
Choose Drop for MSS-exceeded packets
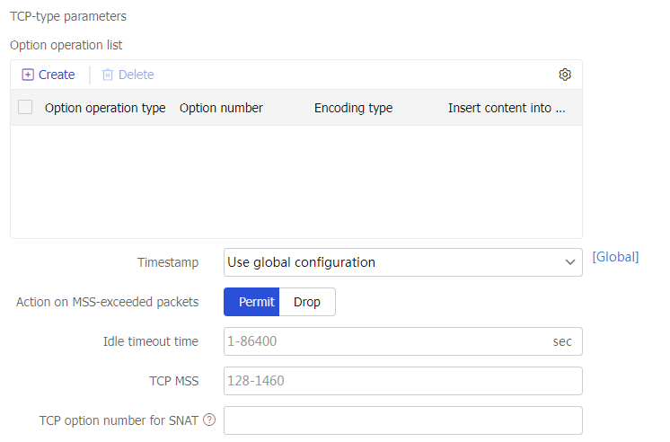307,302
